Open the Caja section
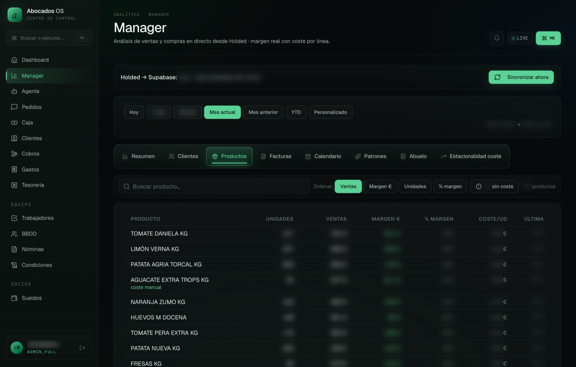This screenshot has height=367, width=576. click(x=49, y=122)
